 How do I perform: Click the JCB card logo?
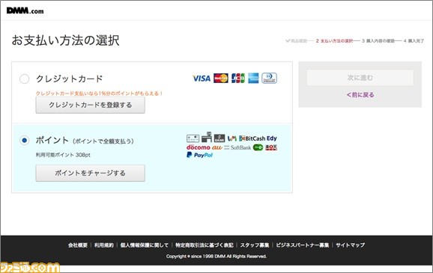click(237, 79)
